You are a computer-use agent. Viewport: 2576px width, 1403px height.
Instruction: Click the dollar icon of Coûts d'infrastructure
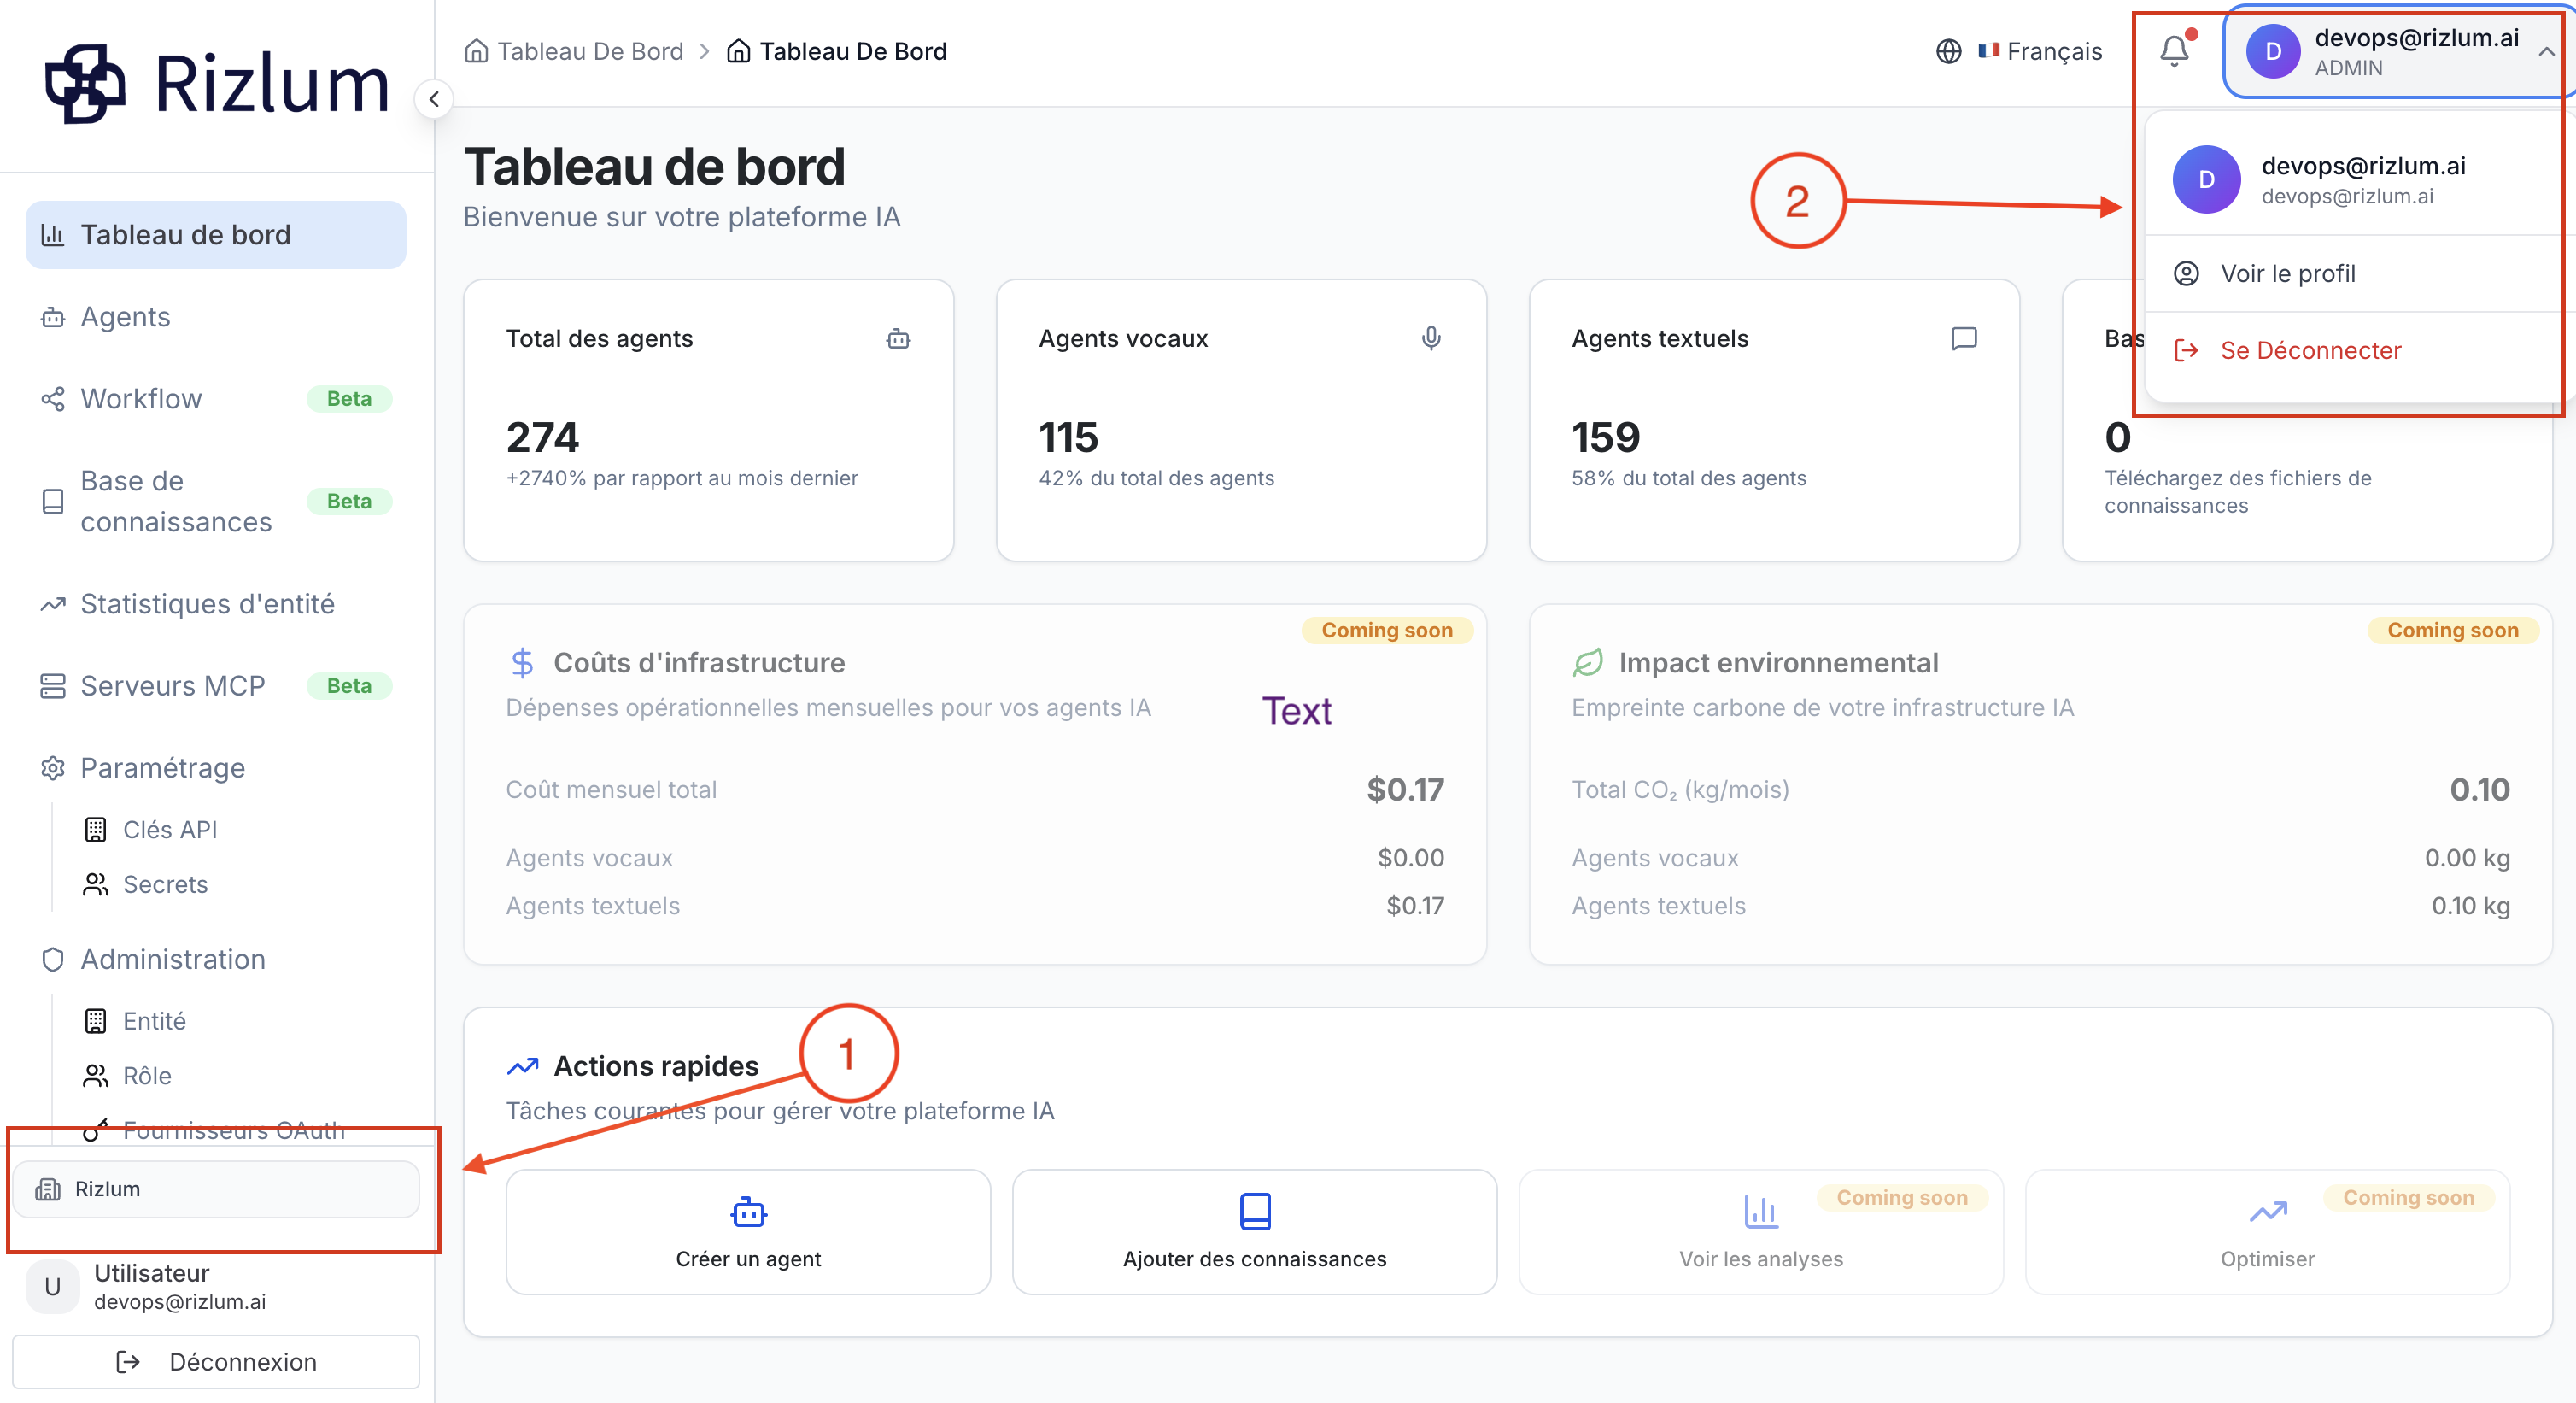(x=522, y=662)
